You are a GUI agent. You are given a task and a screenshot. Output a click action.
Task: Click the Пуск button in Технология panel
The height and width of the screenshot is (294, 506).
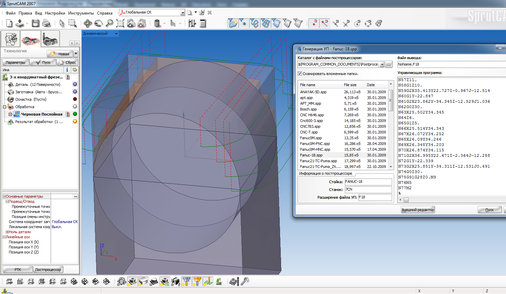coord(43,63)
